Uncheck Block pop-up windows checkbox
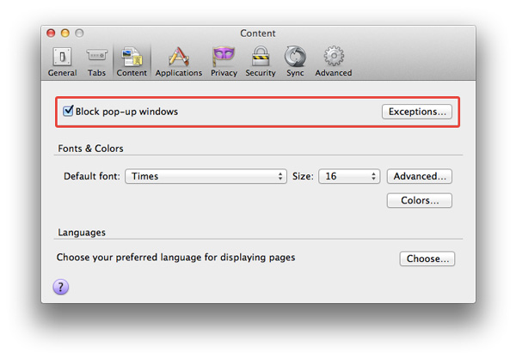The width and height of the screenshot is (516, 359). [69, 112]
